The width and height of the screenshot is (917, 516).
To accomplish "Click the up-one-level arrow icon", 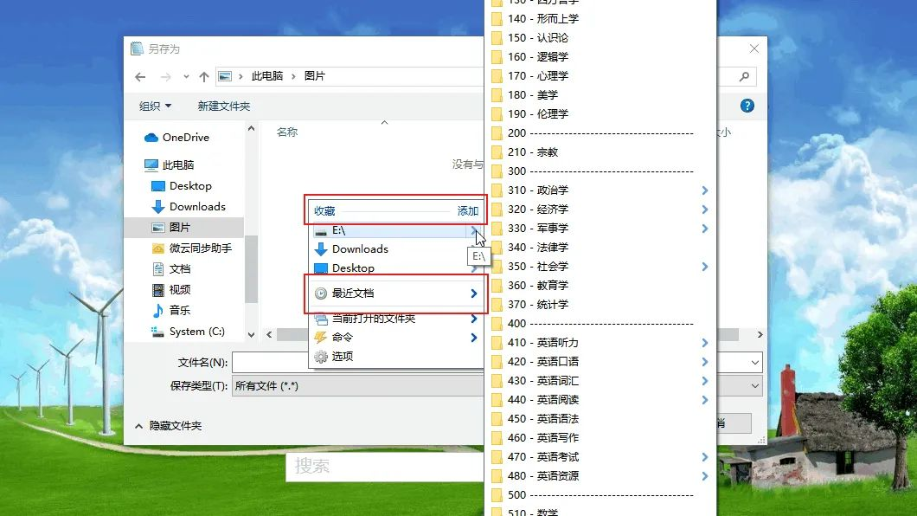I will (x=203, y=77).
